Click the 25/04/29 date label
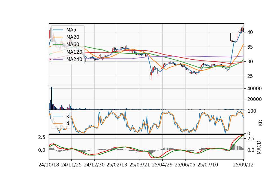Viewport: 271px width, 194px height. click(x=162, y=165)
